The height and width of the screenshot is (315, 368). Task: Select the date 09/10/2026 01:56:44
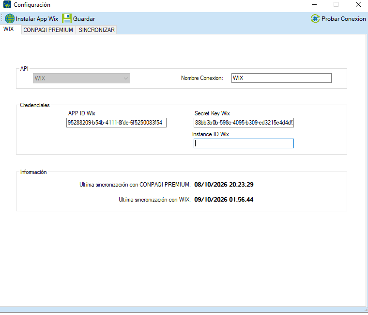pos(224,200)
